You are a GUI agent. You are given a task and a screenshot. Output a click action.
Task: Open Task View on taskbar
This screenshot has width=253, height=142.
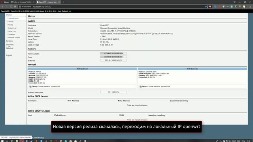12,141
